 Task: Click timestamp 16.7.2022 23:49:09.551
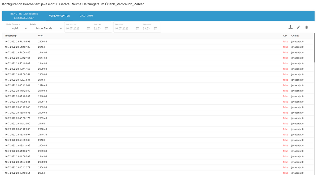click(x=17, y=74)
